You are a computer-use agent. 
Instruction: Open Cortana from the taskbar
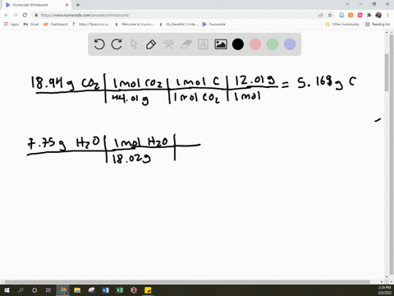(34, 290)
